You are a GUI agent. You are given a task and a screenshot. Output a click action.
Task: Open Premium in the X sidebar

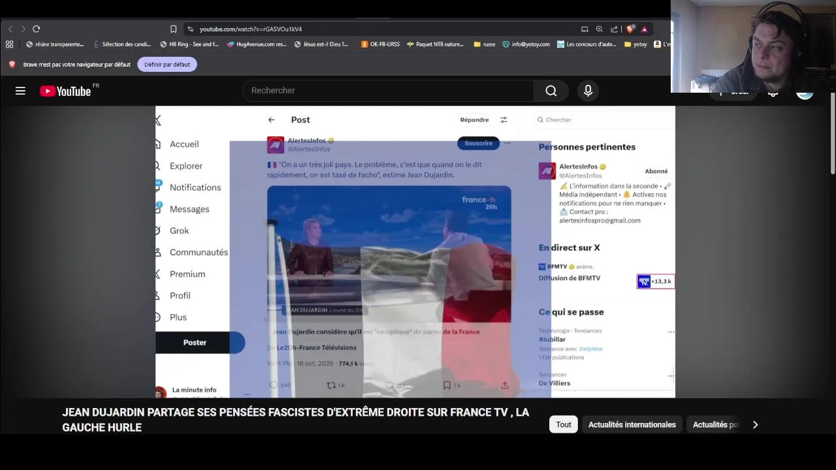[187, 274]
